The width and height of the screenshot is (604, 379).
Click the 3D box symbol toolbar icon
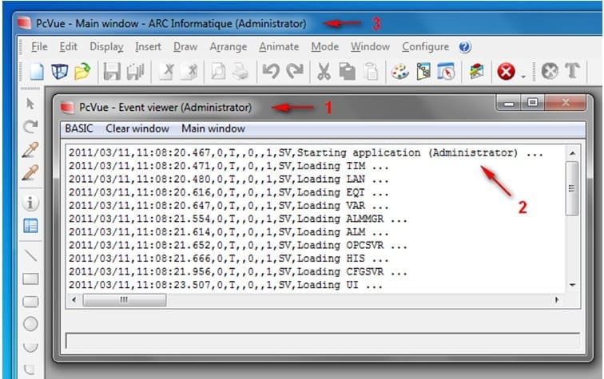[x=60, y=72]
